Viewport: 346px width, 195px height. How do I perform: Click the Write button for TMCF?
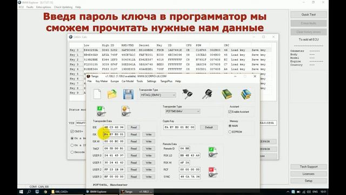[x=149, y=148]
